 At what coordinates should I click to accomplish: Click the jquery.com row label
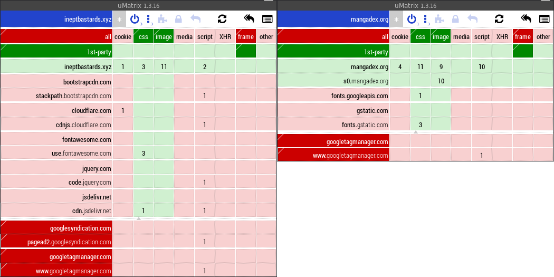tap(56, 168)
